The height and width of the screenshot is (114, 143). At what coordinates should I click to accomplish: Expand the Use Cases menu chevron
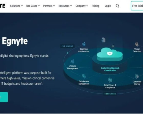point(39,6)
